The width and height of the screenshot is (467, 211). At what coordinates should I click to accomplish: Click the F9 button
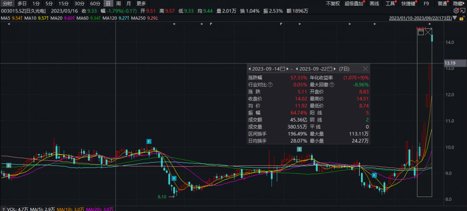click(x=426, y=4)
